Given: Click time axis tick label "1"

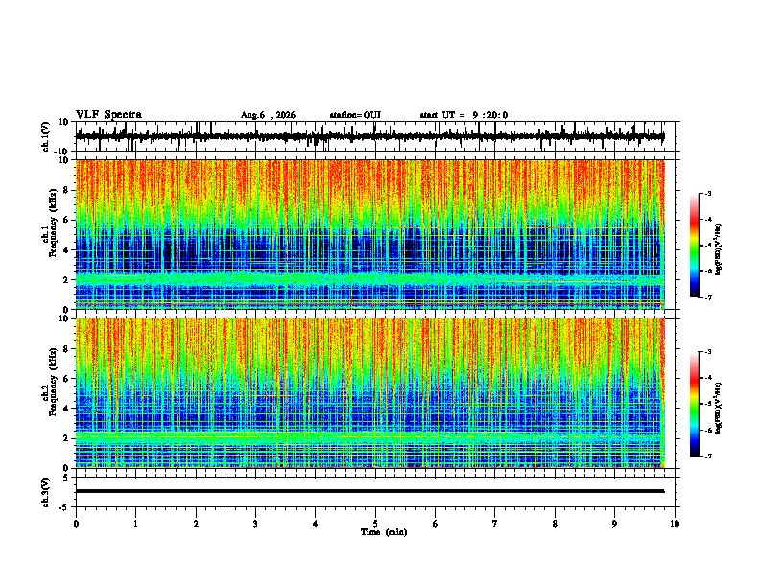Looking at the screenshot, I should coord(135,524).
